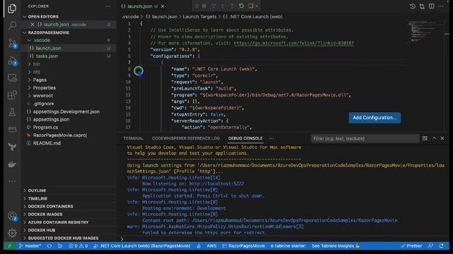Viewport: 453px width, 254px height.
Task: Open the localhost:5222 link in console
Action: (217, 183)
